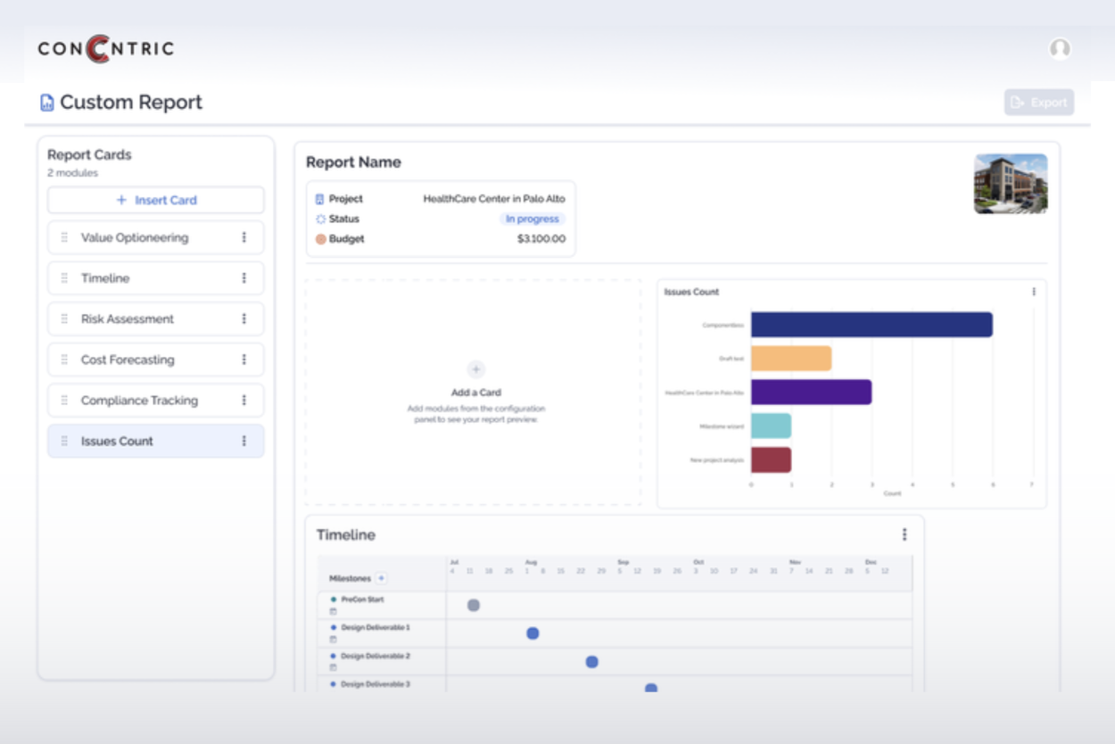The height and width of the screenshot is (744, 1115).
Task: Open Risk Assessment card kebab menu
Action: pos(244,318)
